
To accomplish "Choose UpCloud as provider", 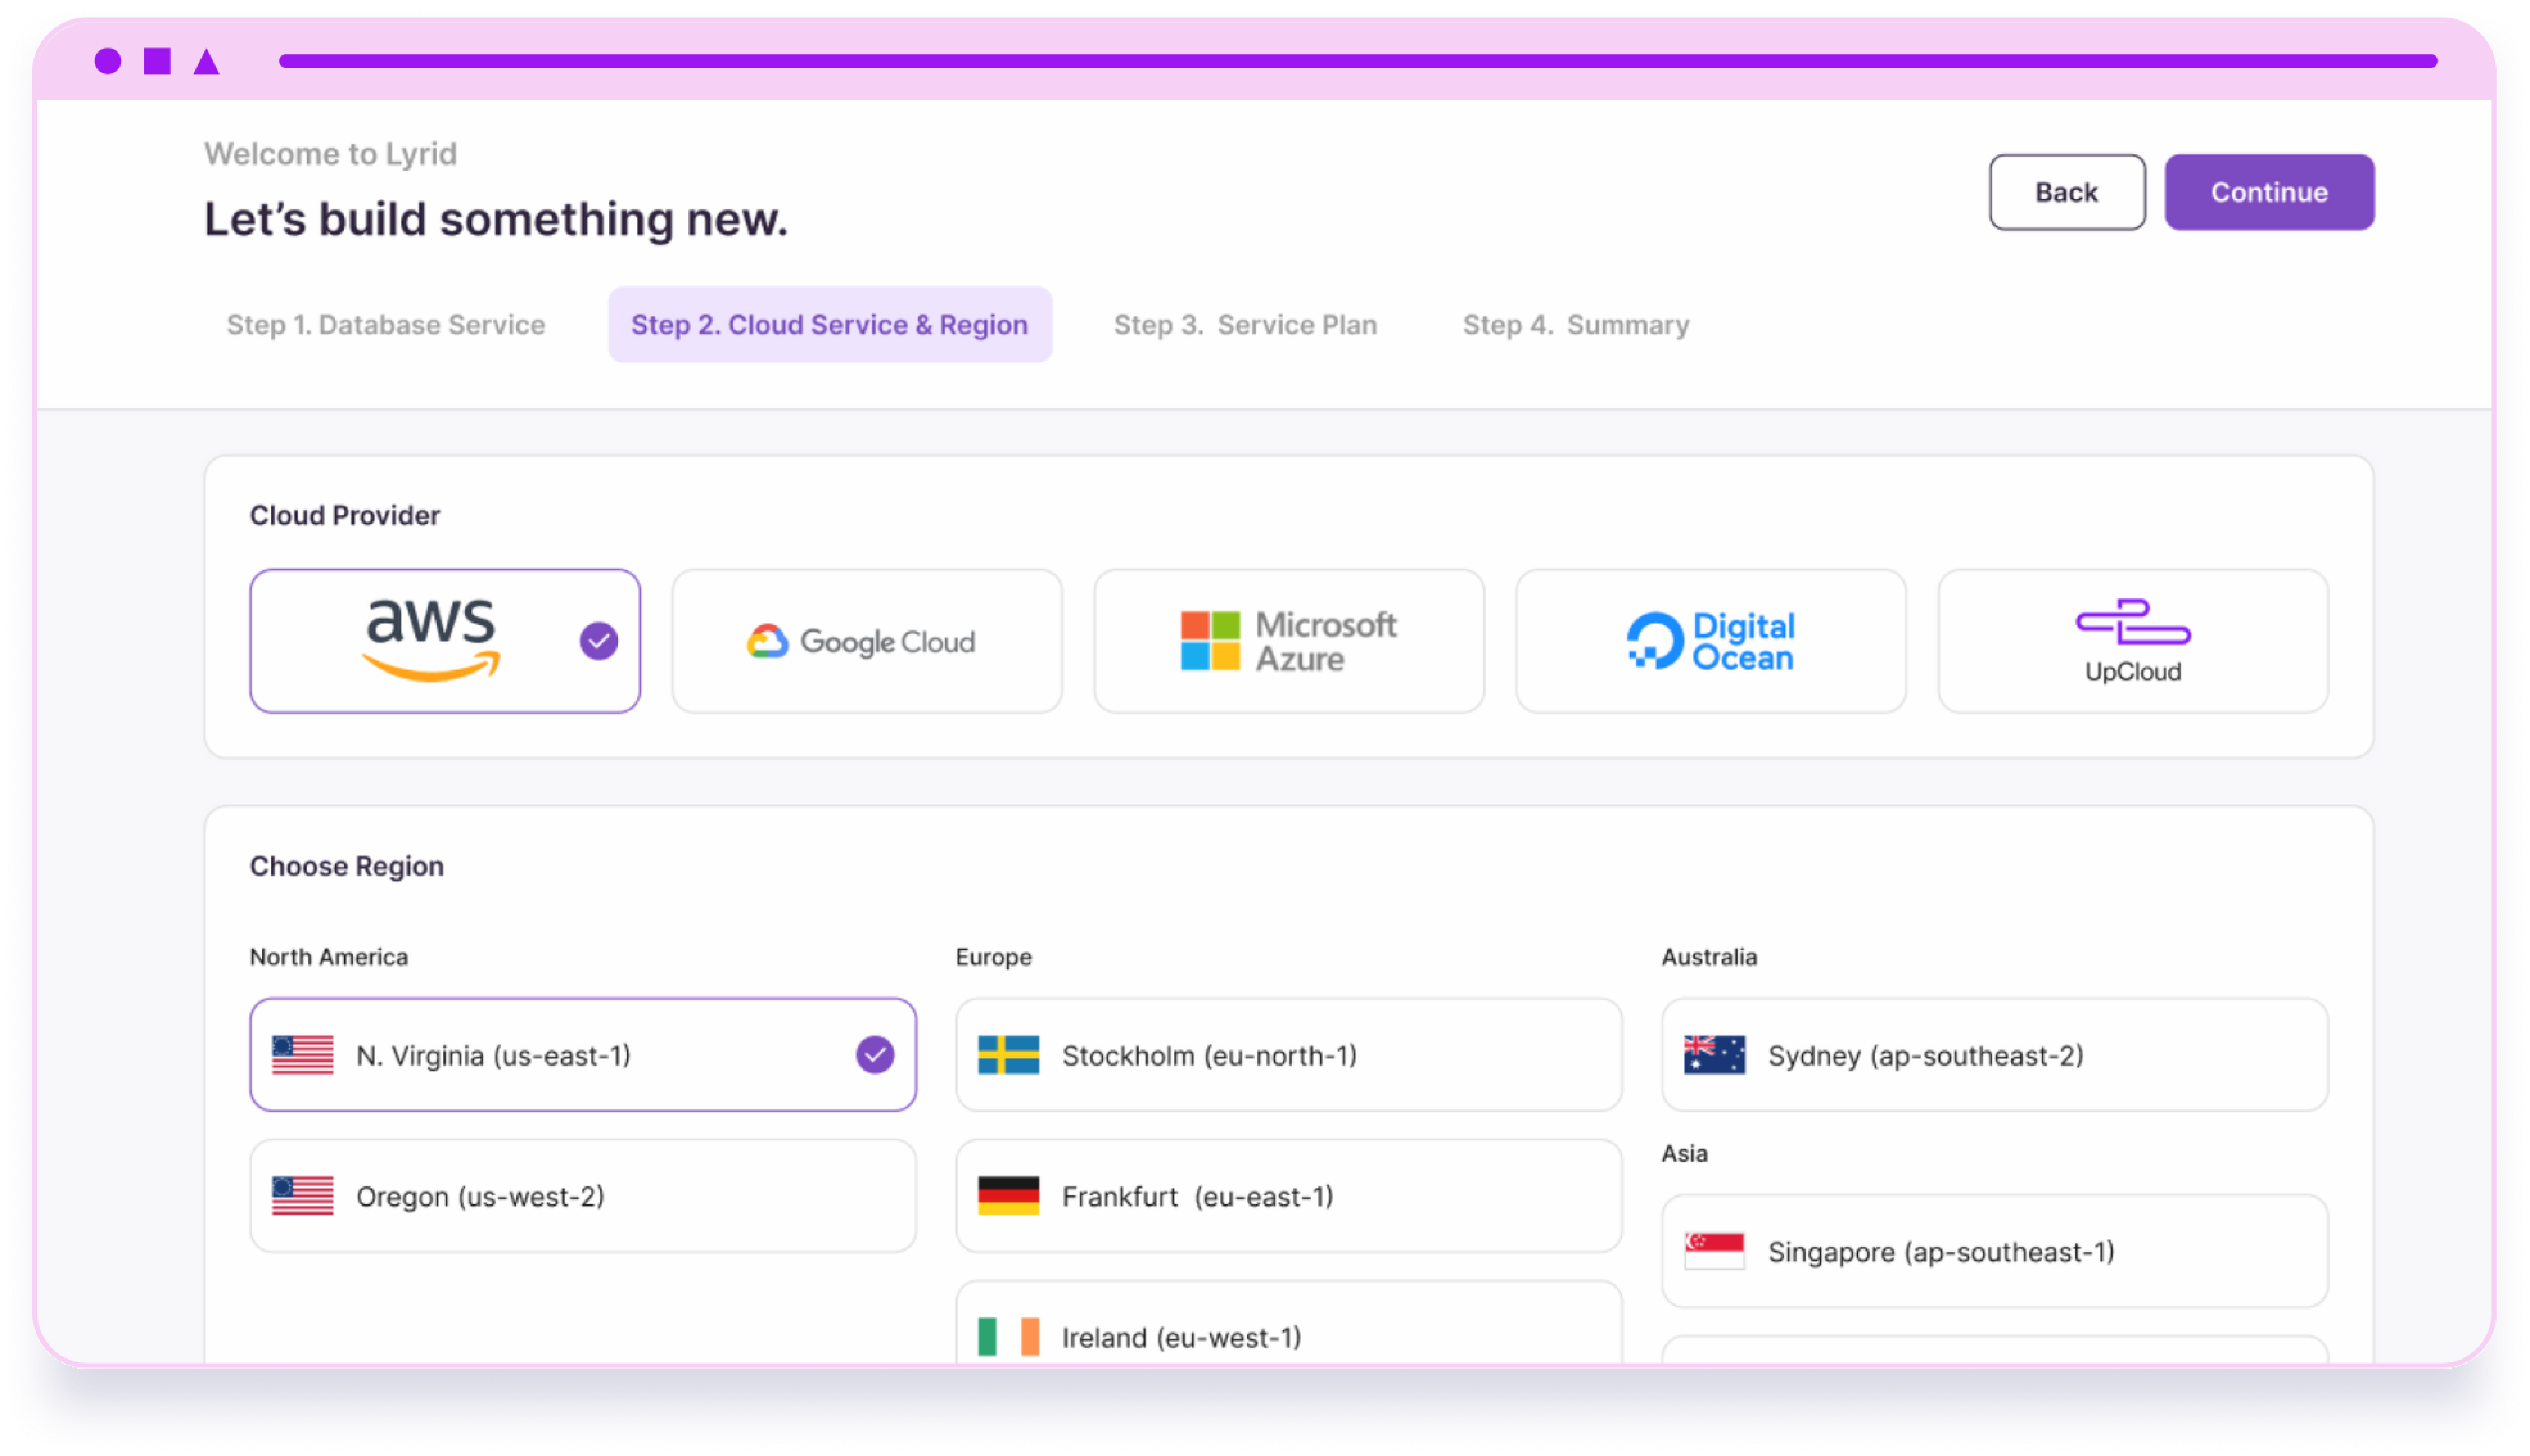I will 2133,641.
